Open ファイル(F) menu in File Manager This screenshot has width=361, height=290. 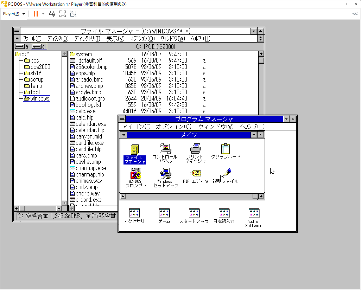pos(32,38)
